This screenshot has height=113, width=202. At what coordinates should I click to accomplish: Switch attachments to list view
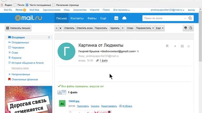pos(64,92)
